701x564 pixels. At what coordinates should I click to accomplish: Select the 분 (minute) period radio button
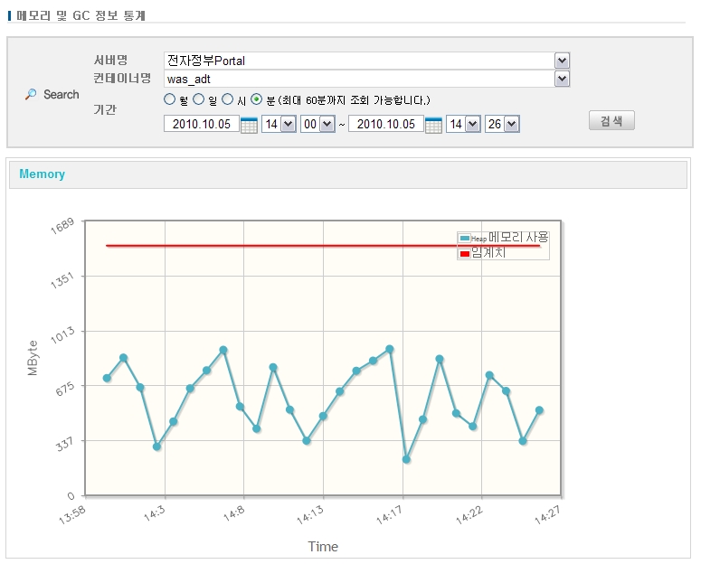pyautogui.click(x=257, y=99)
